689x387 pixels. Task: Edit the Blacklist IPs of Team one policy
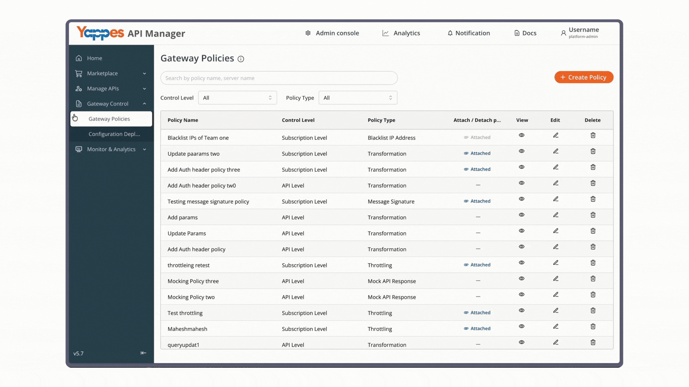coord(556,135)
